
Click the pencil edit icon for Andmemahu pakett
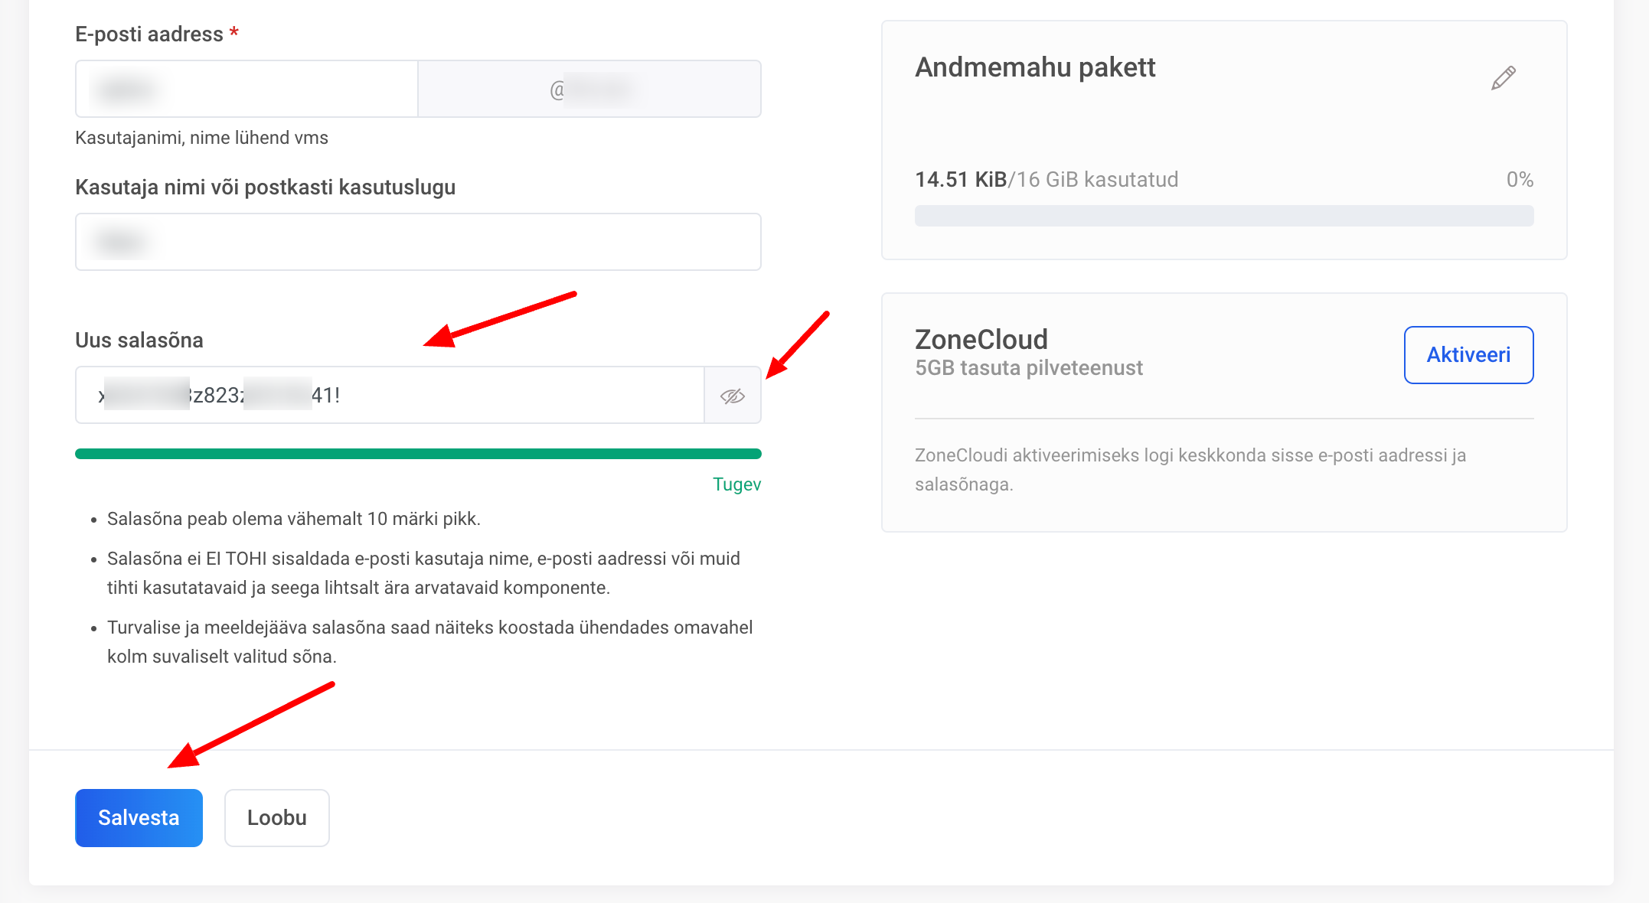point(1503,78)
